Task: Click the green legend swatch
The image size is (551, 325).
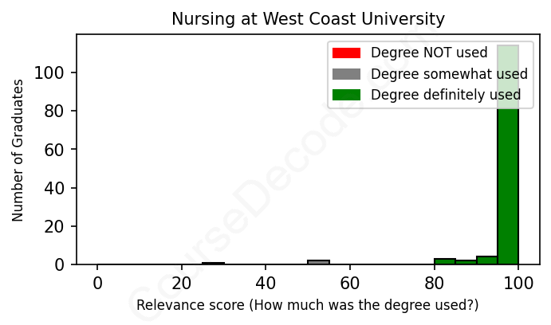Action: click(x=346, y=95)
